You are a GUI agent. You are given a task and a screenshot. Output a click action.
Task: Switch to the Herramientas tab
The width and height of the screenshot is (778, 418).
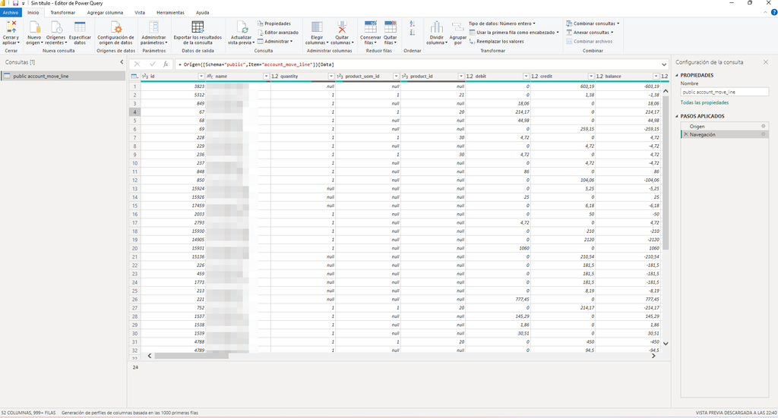click(x=170, y=12)
